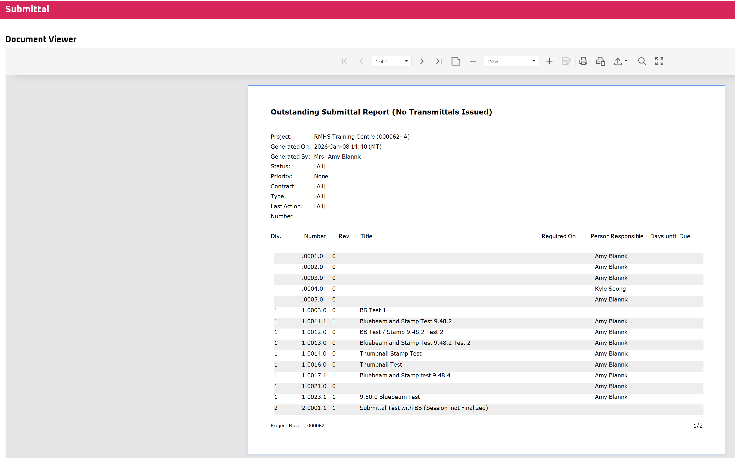The image size is (735, 458).
Task: Print the report
Action: (x=583, y=61)
